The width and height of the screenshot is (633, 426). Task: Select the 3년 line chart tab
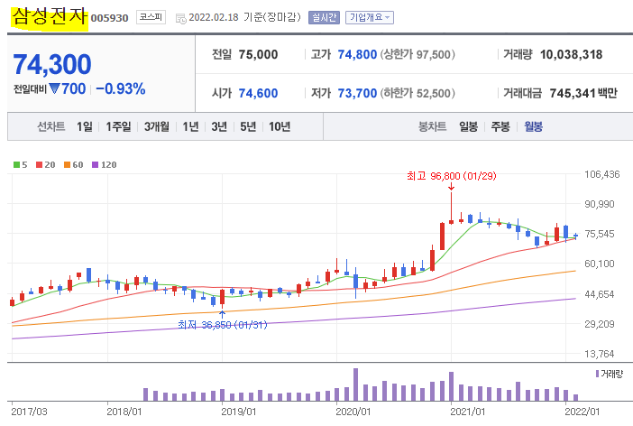tap(219, 127)
